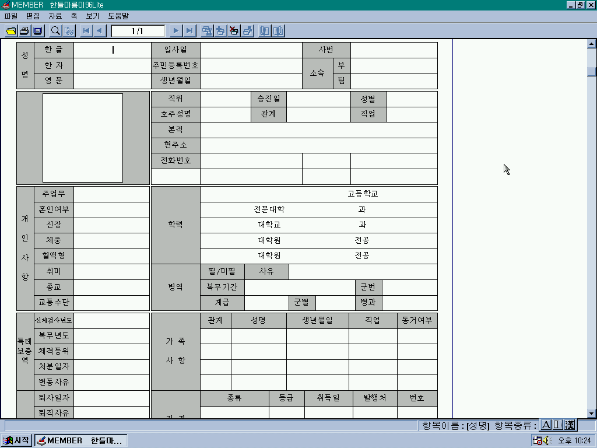Click the 동거여부 column header

click(417, 321)
